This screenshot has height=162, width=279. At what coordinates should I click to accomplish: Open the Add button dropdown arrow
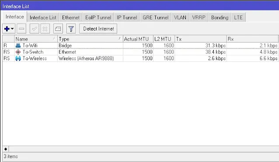pyautogui.click(x=12, y=29)
